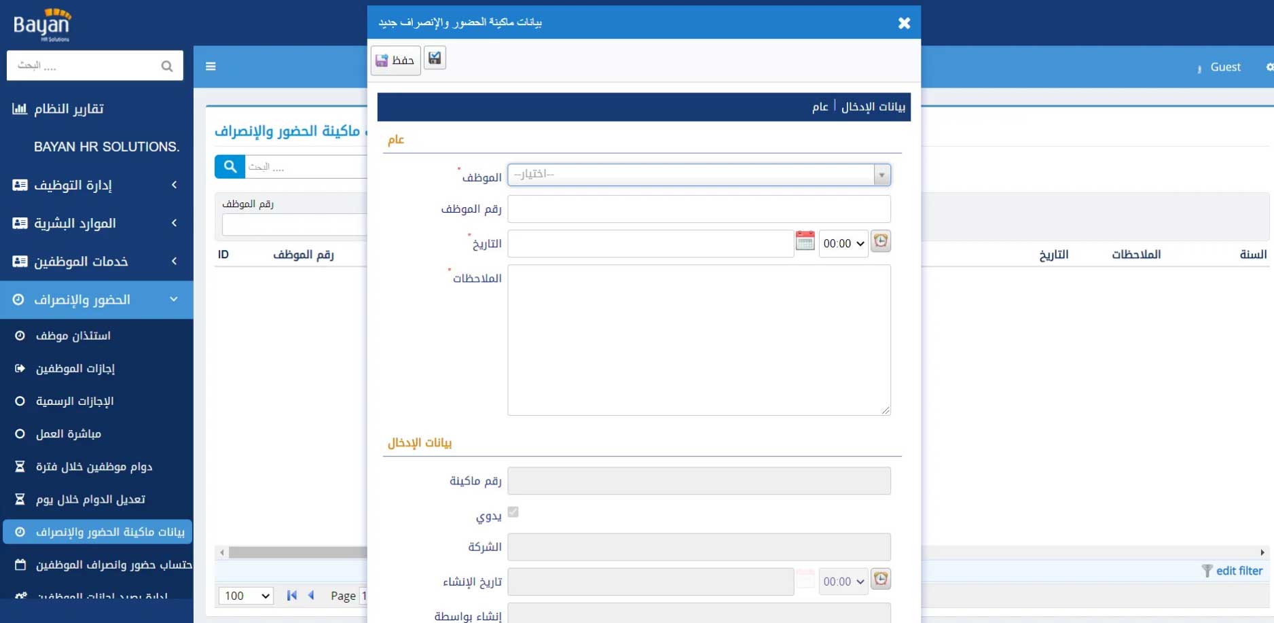Click the Bayan logo

click(42, 25)
